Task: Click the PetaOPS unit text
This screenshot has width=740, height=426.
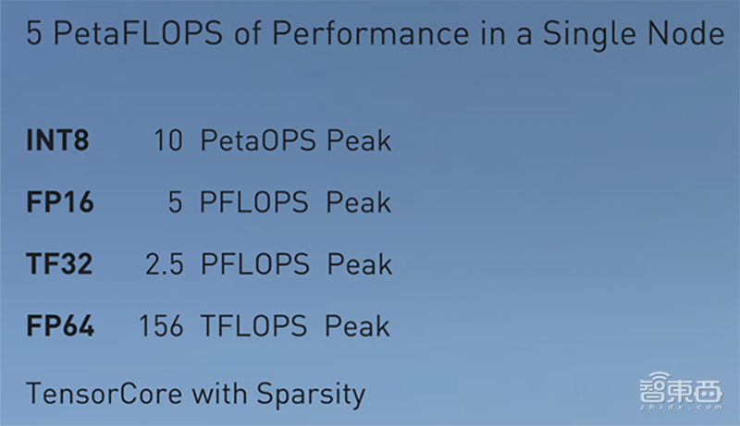Action: coord(258,141)
